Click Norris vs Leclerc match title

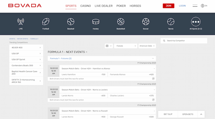click(x=85, y=90)
